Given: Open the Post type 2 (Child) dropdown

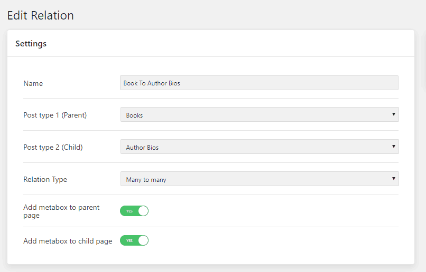Looking at the screenshot, I should (260, 147).
